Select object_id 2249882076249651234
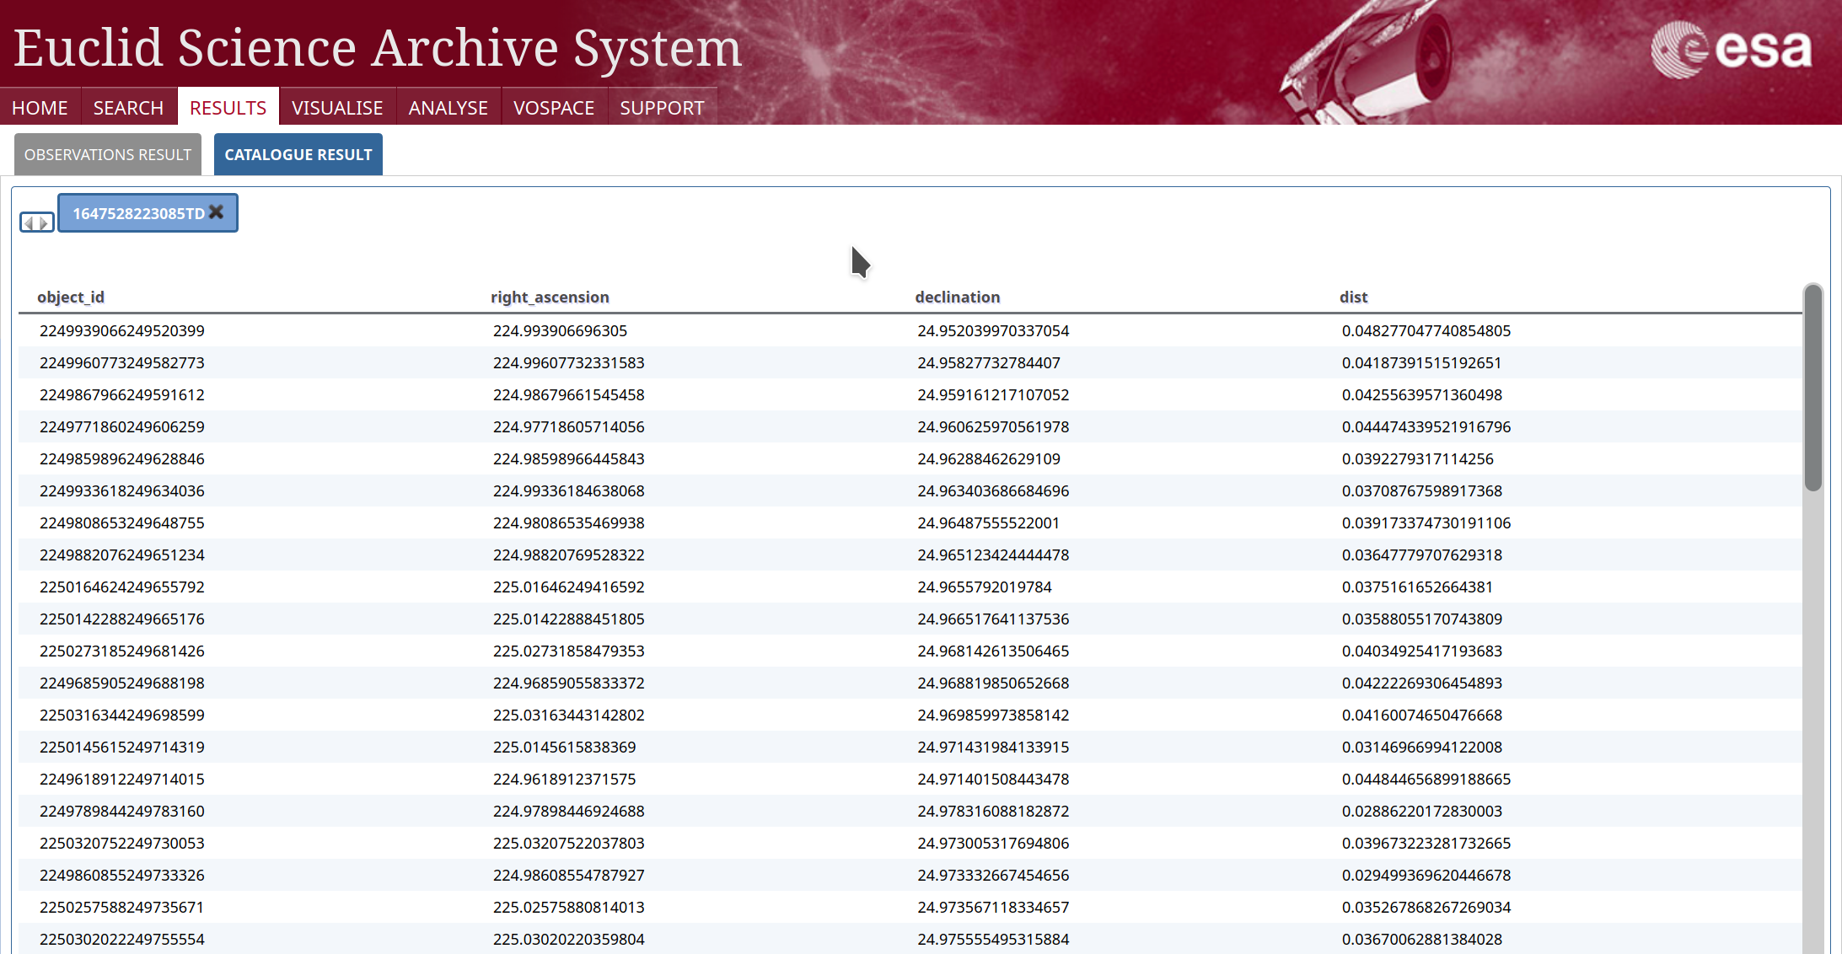1842x954 pixels. (122, 555)
